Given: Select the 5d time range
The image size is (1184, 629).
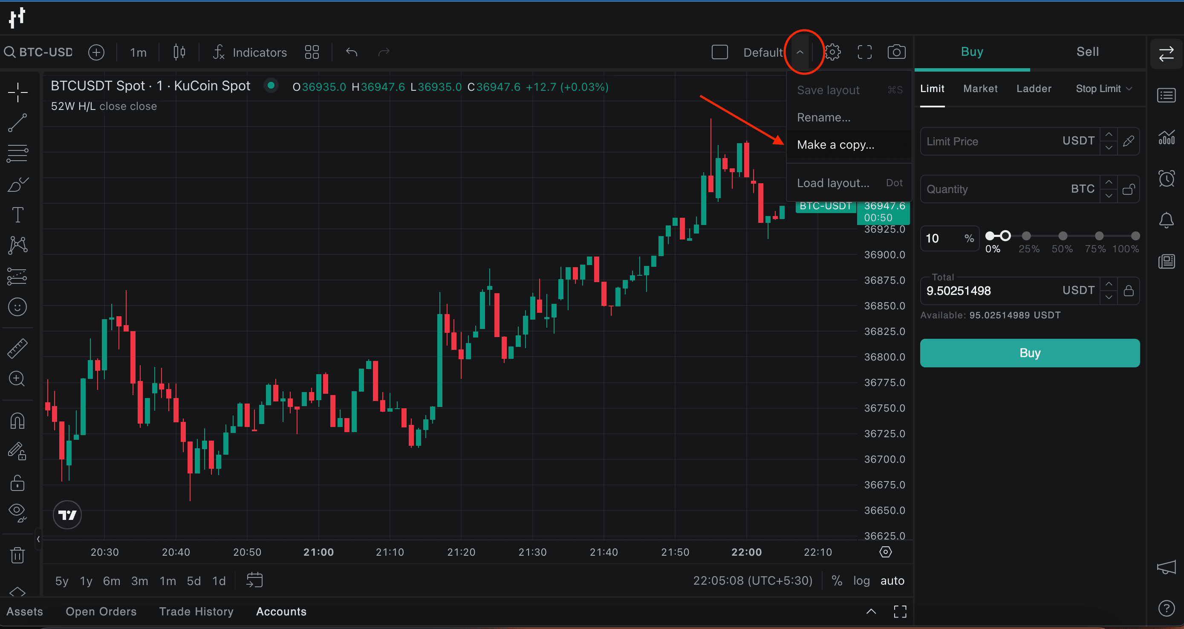Looking at the screenshot, I should (x=193, y=581).
